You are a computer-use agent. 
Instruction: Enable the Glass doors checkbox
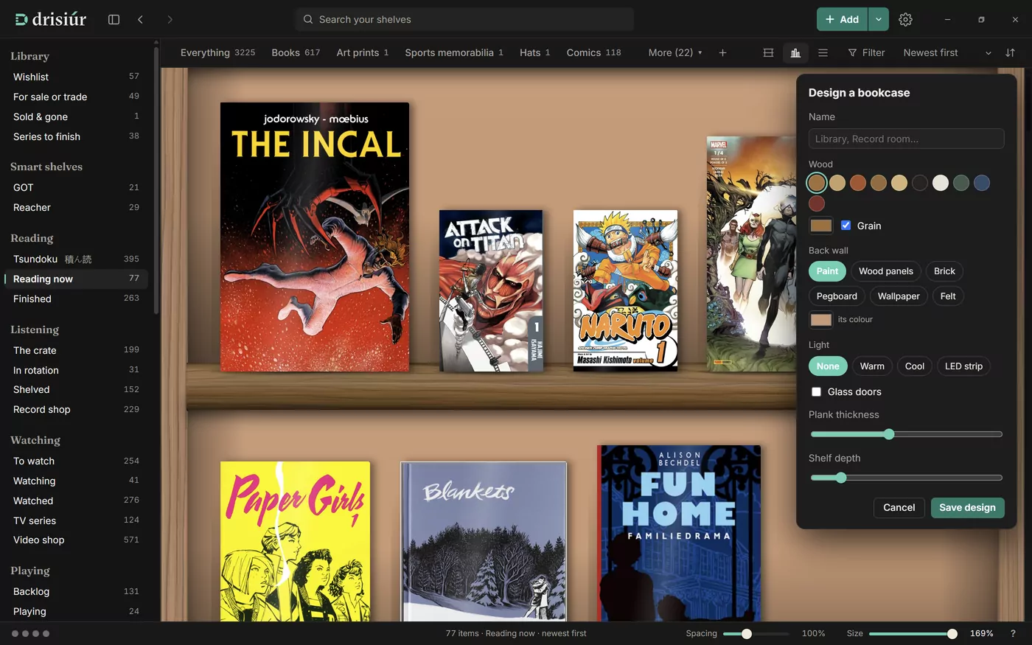816,392
